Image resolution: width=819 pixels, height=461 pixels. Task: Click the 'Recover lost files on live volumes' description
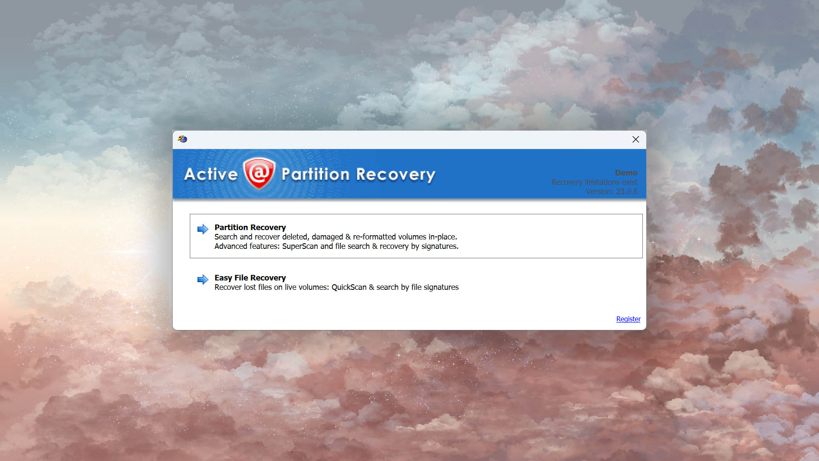(x=337, y=287)
